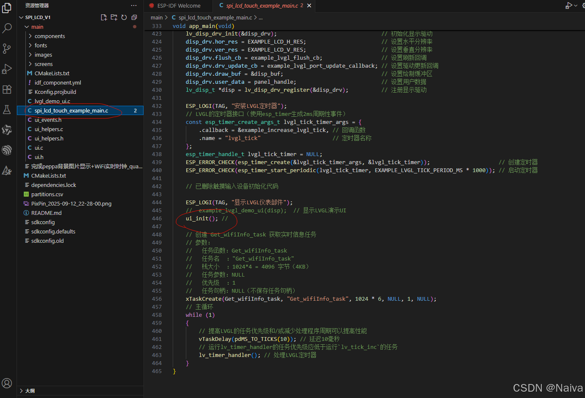Expand the components folder
The image size is (585, 398).
click(x=80, y=36)
